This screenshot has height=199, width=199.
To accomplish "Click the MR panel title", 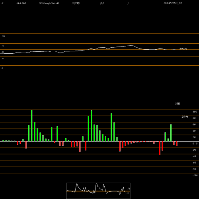I will [178, 103].
